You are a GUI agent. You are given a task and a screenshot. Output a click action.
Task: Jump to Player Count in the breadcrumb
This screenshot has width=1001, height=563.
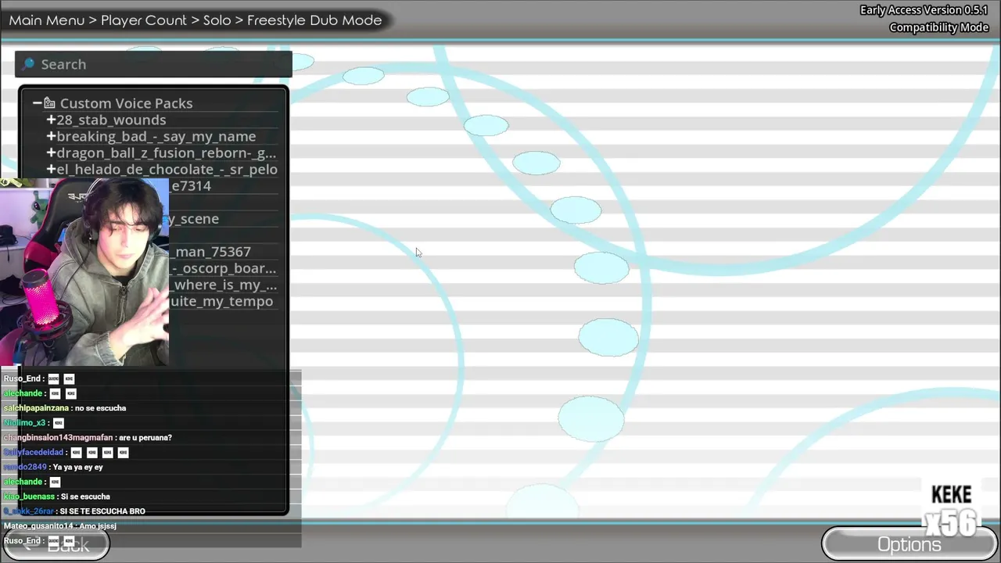point(144,20)
